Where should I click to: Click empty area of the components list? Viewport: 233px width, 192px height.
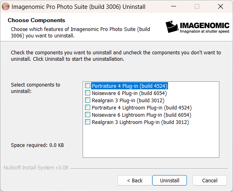pos(151,141)
